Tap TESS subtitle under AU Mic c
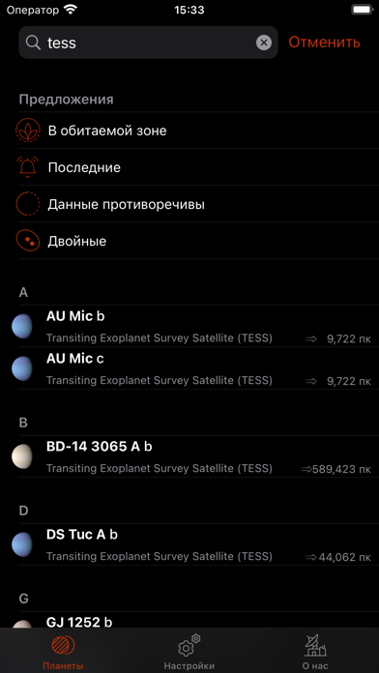The width and height of the screenshot is (379, 673). click(160, 380)
